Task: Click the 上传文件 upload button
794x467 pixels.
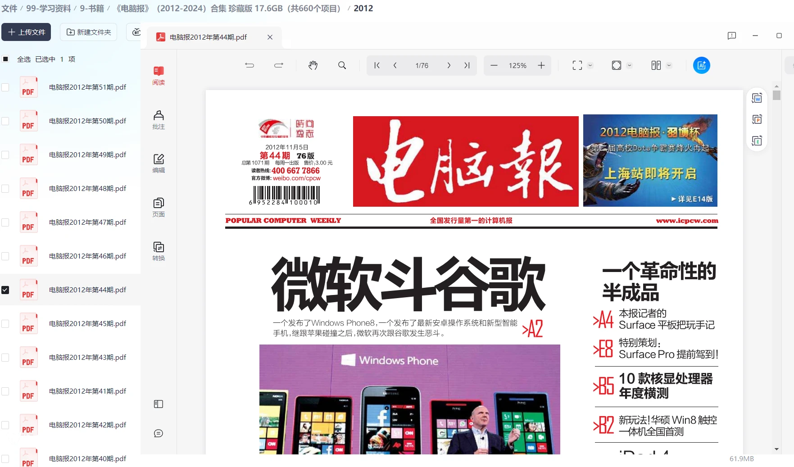Action: pos(26,32)
